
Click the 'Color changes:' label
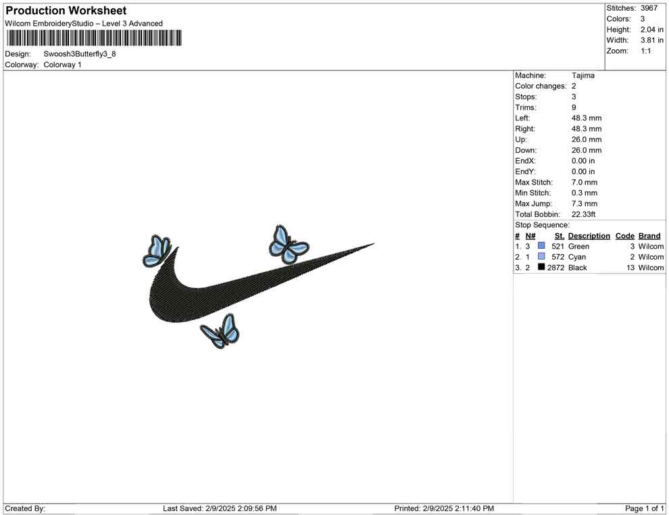[541, 87]
